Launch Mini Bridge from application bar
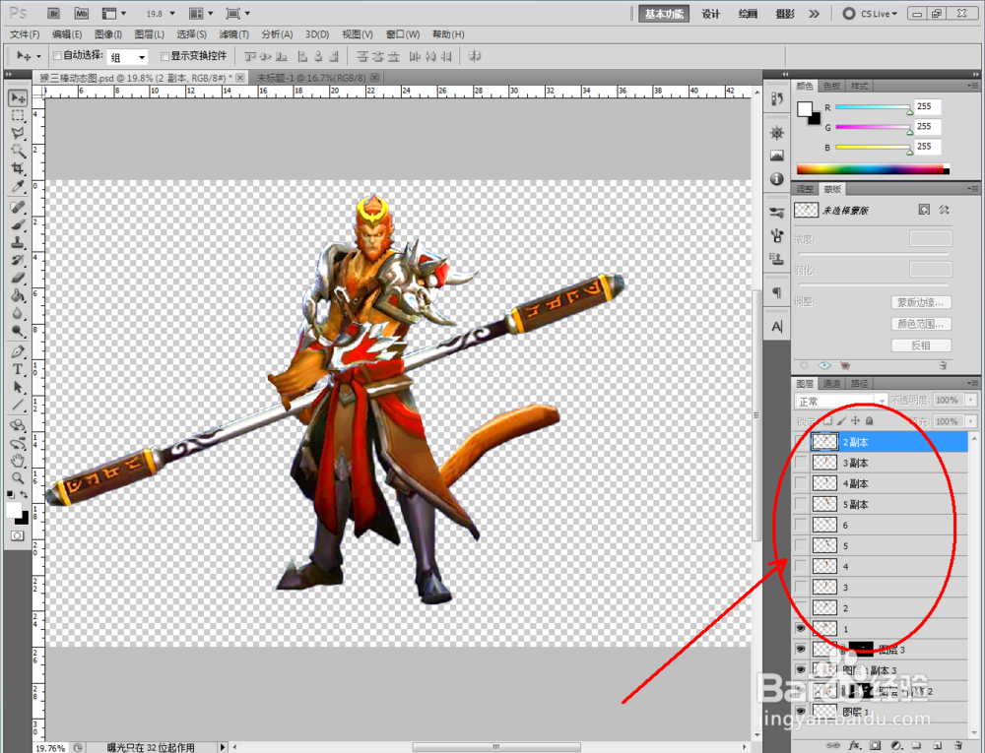The height and width of the screenshot is (753, 985). [x=81, y=13]
